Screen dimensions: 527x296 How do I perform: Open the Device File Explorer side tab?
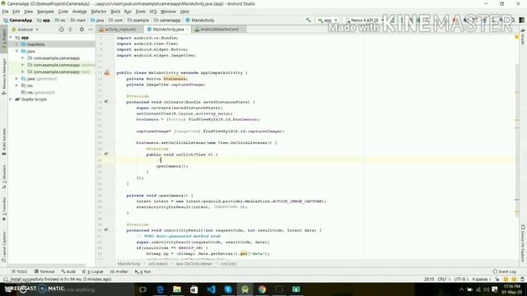523,243
